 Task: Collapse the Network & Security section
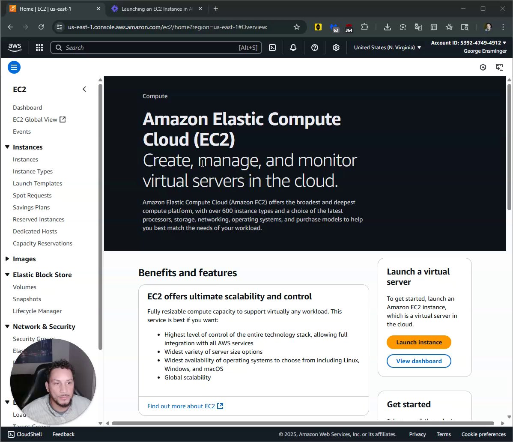coord(7,326)
